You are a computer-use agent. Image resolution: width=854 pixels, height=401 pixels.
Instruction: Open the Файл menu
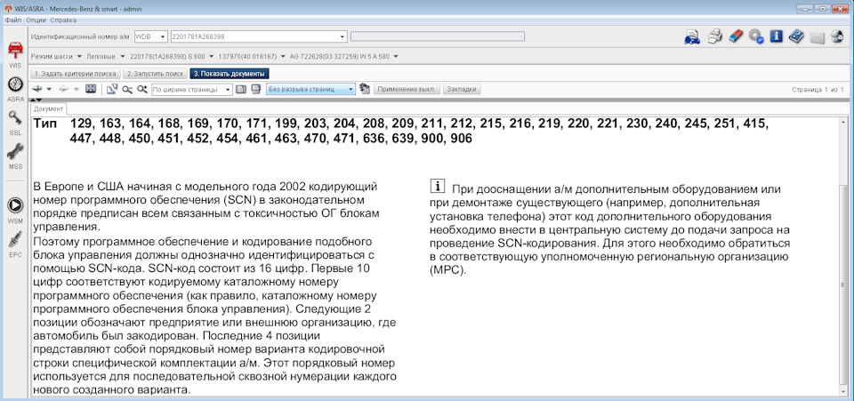click(12, 20)
